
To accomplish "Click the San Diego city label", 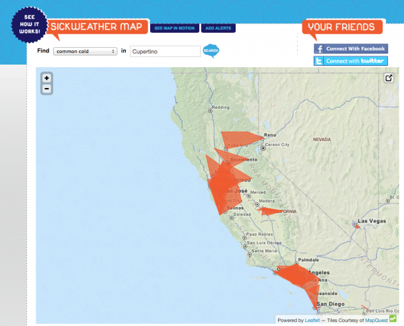I will click(331, 304).
